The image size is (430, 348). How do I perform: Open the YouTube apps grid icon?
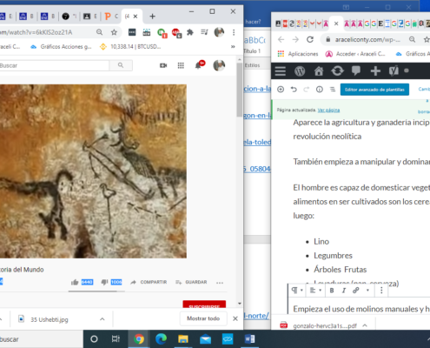(181, 65)
